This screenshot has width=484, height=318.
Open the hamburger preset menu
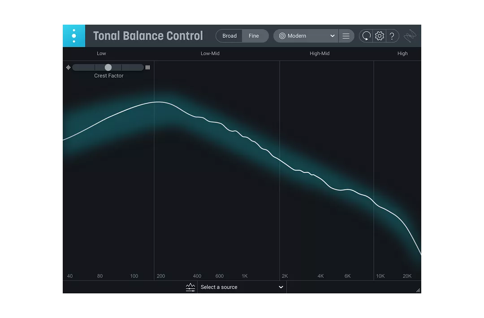[x=346, y=36]
